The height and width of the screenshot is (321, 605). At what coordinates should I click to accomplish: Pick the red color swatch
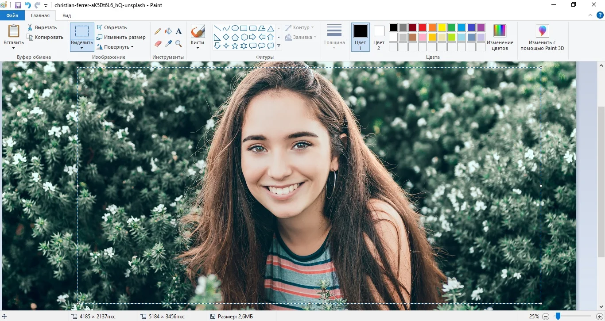(x=423, y=27)
